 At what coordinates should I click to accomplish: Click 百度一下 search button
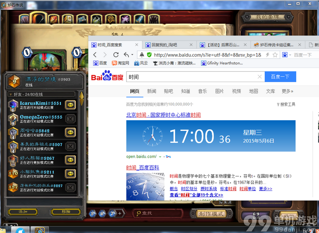(281, 77)
